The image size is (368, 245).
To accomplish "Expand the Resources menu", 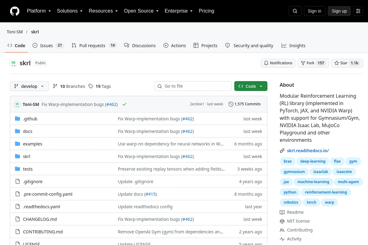I will click(103, 11).
